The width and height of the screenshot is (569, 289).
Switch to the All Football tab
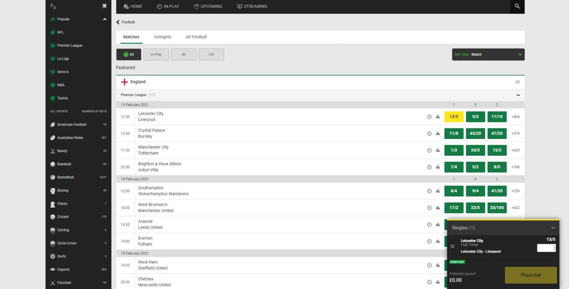pos(196,37)
